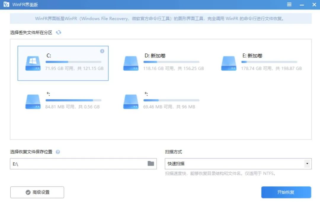Click the D: 新加卷 label
The image size is (320, 207).
click(155, 56)
